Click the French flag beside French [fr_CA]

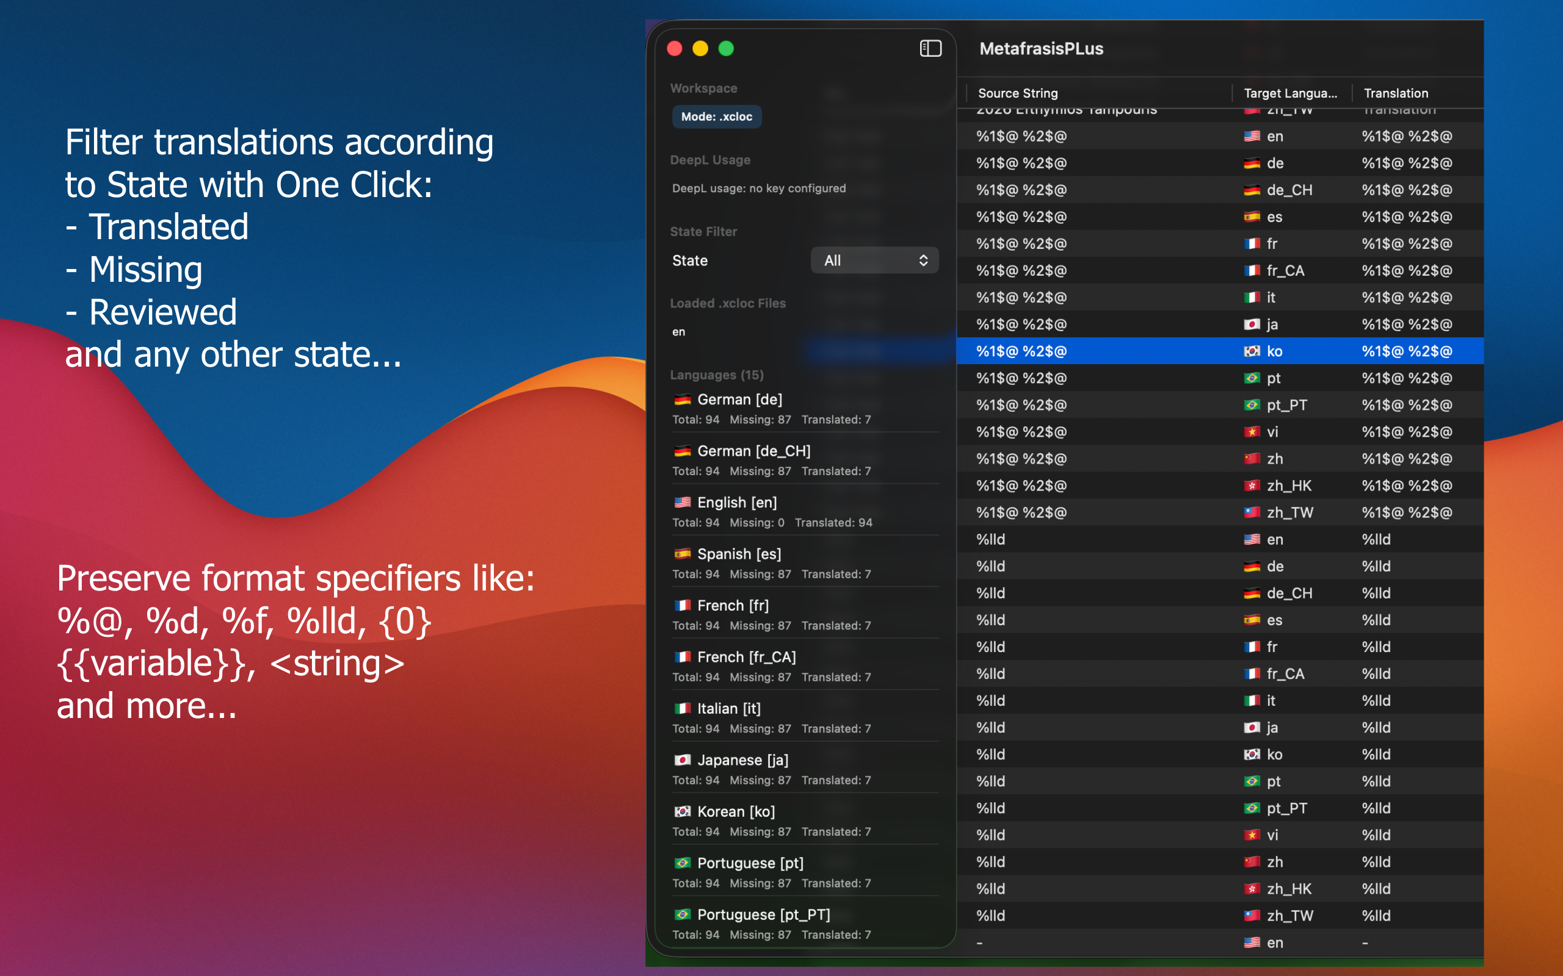[x=682, y=657]
